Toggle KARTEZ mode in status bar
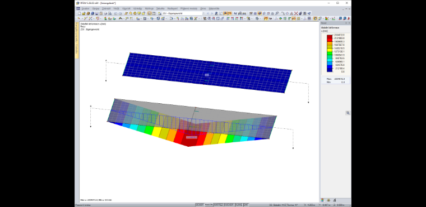Image resolution: width=426 pixels, height=207 pixels. pyautogui.click(x=219, y=205)
